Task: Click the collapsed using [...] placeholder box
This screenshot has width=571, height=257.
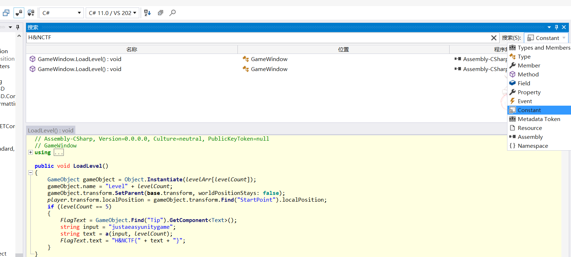Action: 59,152
